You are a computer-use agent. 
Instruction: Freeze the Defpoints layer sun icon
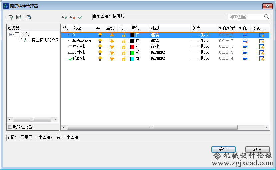(112, 41)
